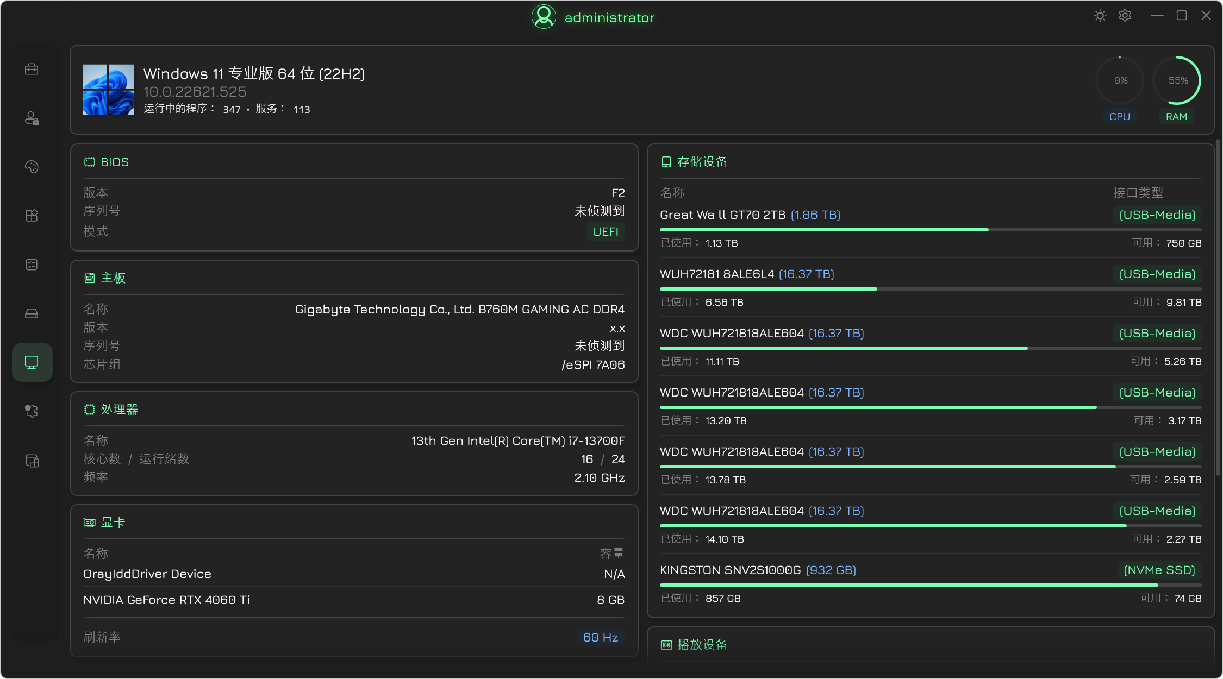Click the KINGSTON SNV2S1000G usage bar

coord(930,585)
